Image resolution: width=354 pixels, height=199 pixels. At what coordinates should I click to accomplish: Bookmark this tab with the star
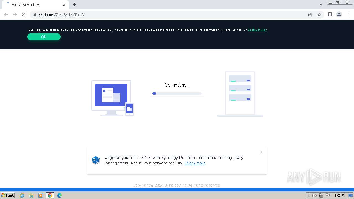point(319,14)
